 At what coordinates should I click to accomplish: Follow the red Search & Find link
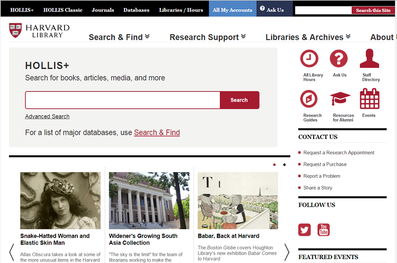click(x=157, y=132)
